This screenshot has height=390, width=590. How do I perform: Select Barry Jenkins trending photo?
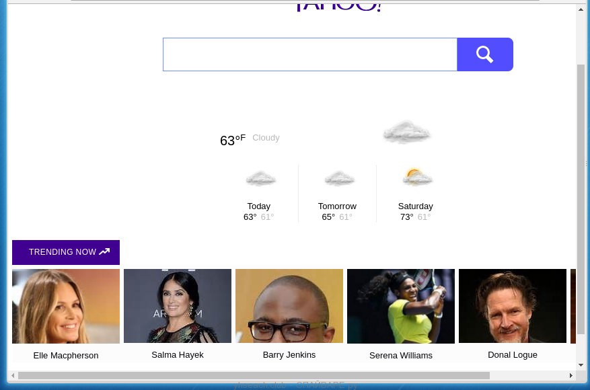click(x=289, y=306)
